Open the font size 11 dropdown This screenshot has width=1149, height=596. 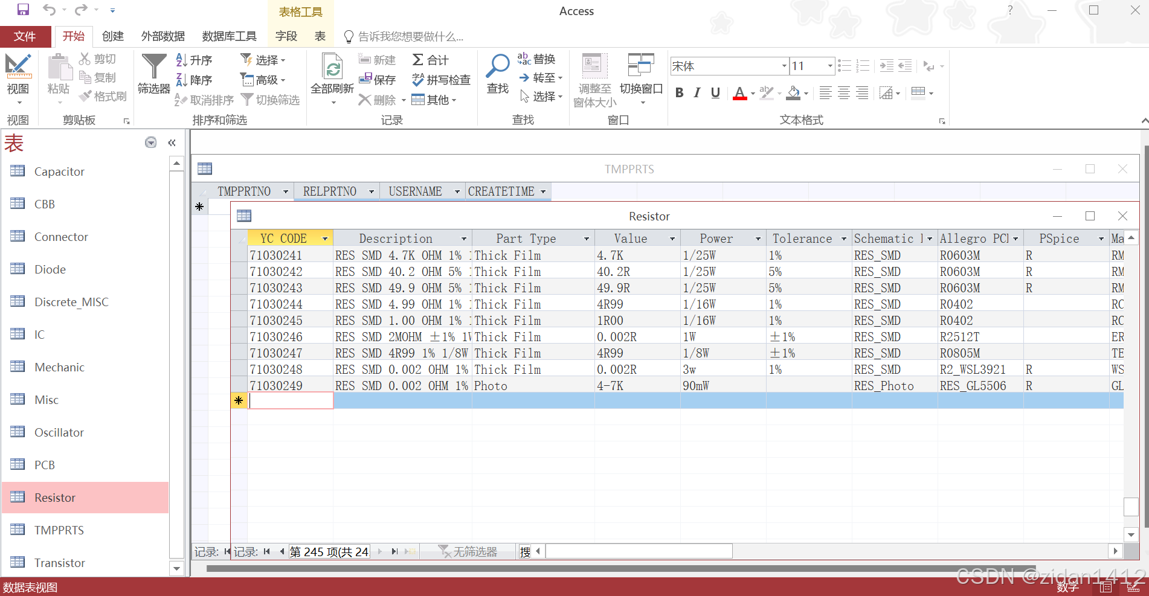coord(830,66)
